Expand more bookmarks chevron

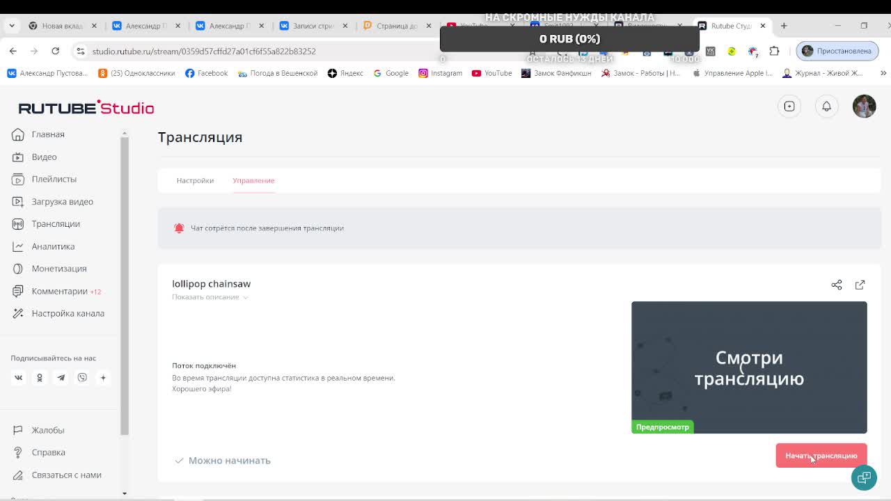[x=883, y=73]
